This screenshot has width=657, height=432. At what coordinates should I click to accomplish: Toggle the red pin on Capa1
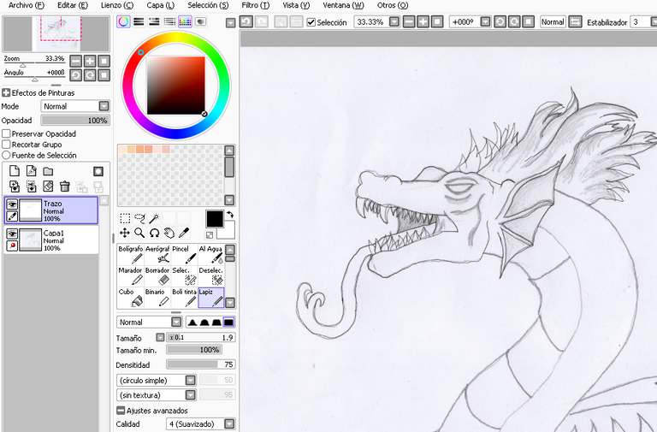12,246
